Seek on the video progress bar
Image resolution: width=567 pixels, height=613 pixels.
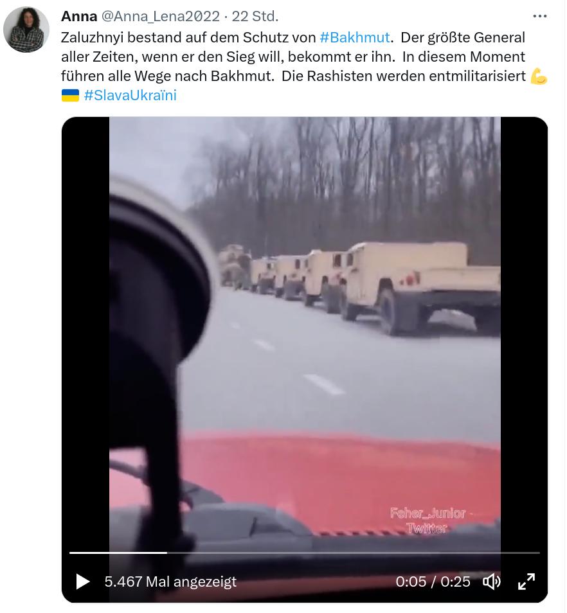pyautogui.click(x=305, y=553)
